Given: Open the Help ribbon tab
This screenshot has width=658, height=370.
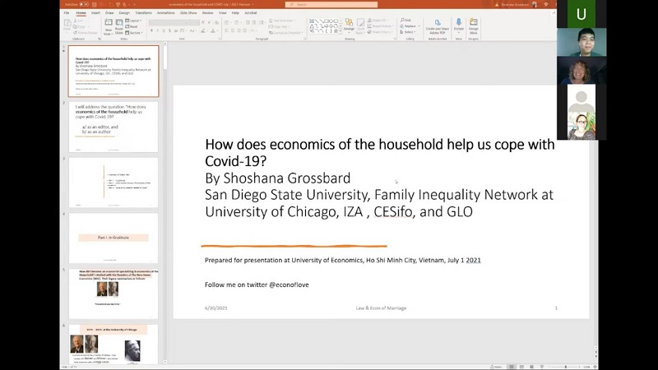Looking at the screenshot, I should (235, 13).
